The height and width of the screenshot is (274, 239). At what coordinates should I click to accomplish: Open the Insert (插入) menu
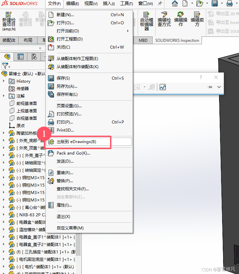[x=109, y=3]
